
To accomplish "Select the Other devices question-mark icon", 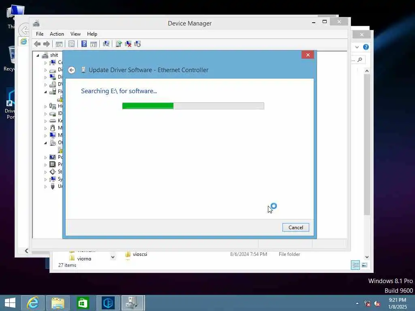I will [53, 143].
